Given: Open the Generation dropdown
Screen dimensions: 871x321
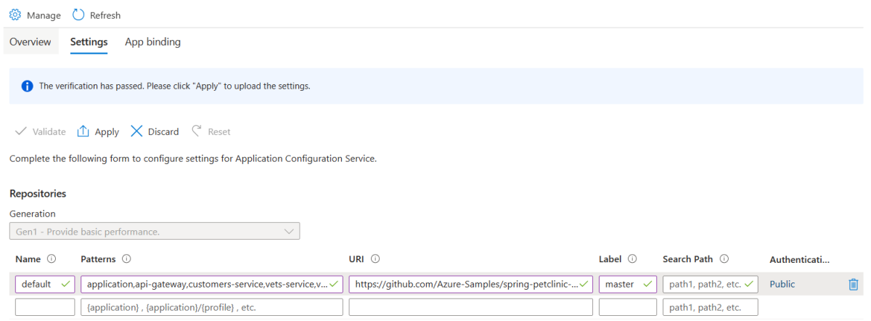Looking at the screenshot, I should pyautogui.click(x=155, y=232).
